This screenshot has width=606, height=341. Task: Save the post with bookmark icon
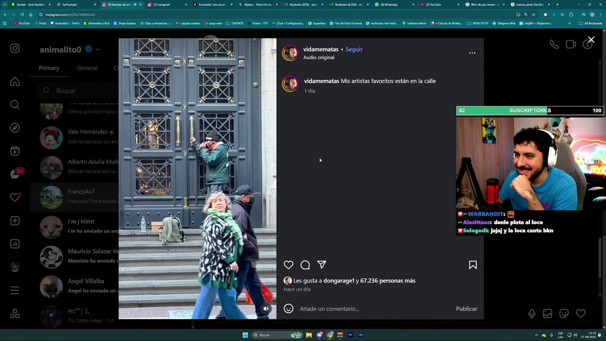(472, 265)
